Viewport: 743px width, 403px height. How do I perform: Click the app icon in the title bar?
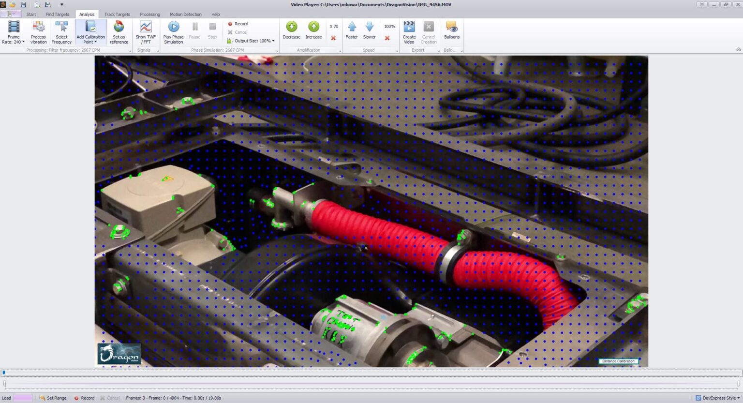[x=3, y=4]
